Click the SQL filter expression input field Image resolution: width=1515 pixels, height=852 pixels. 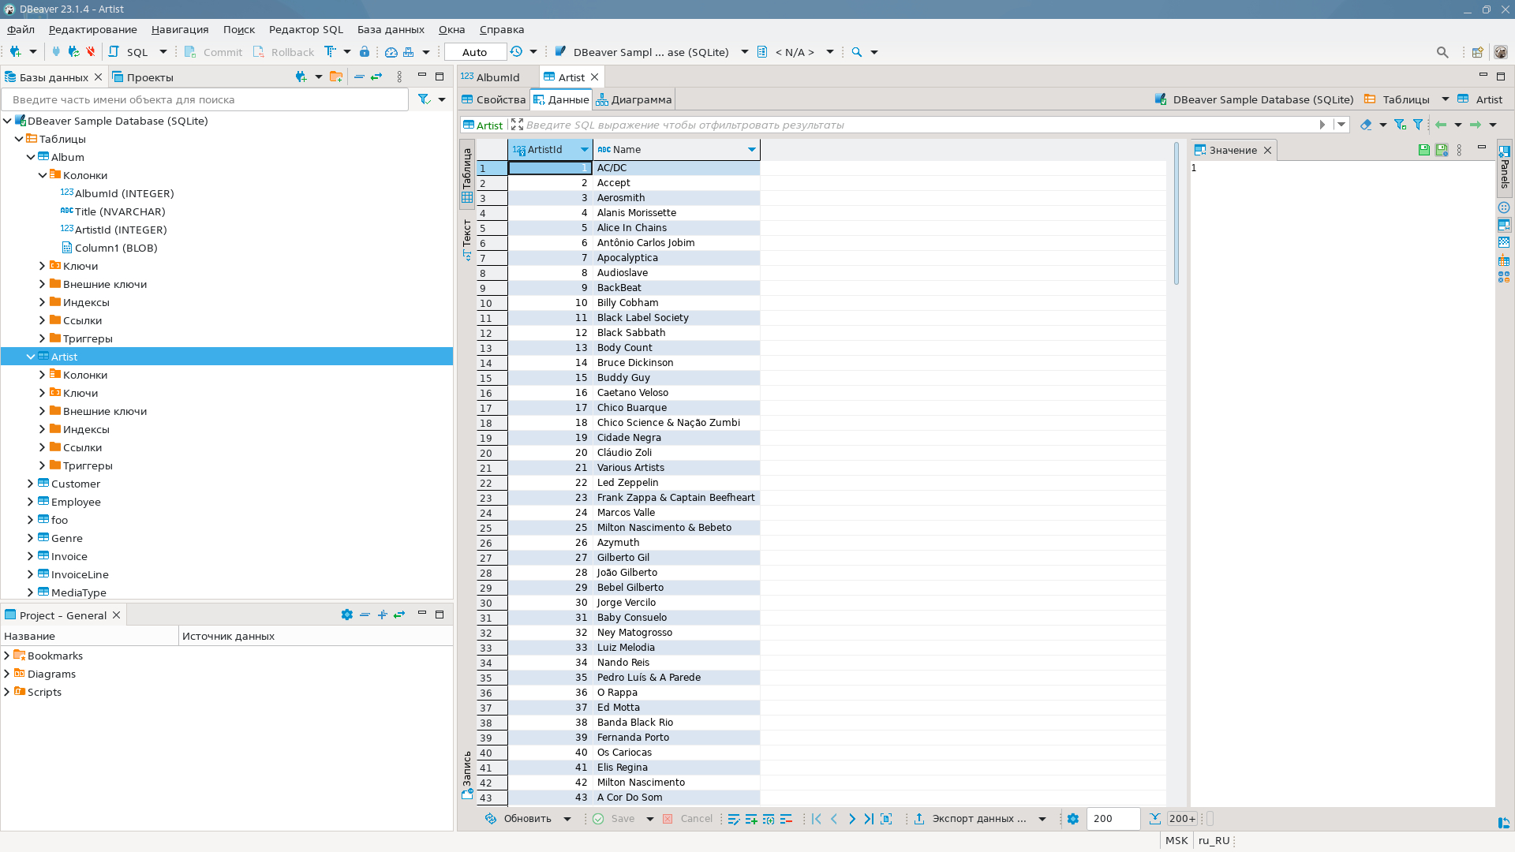click(919, 125)
